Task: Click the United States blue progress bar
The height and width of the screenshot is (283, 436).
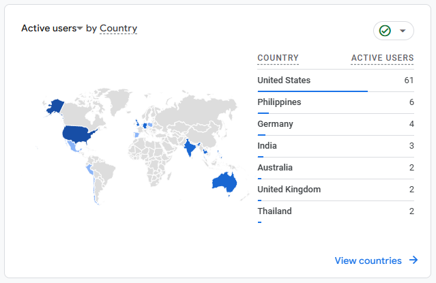Action: pos(313,91)
